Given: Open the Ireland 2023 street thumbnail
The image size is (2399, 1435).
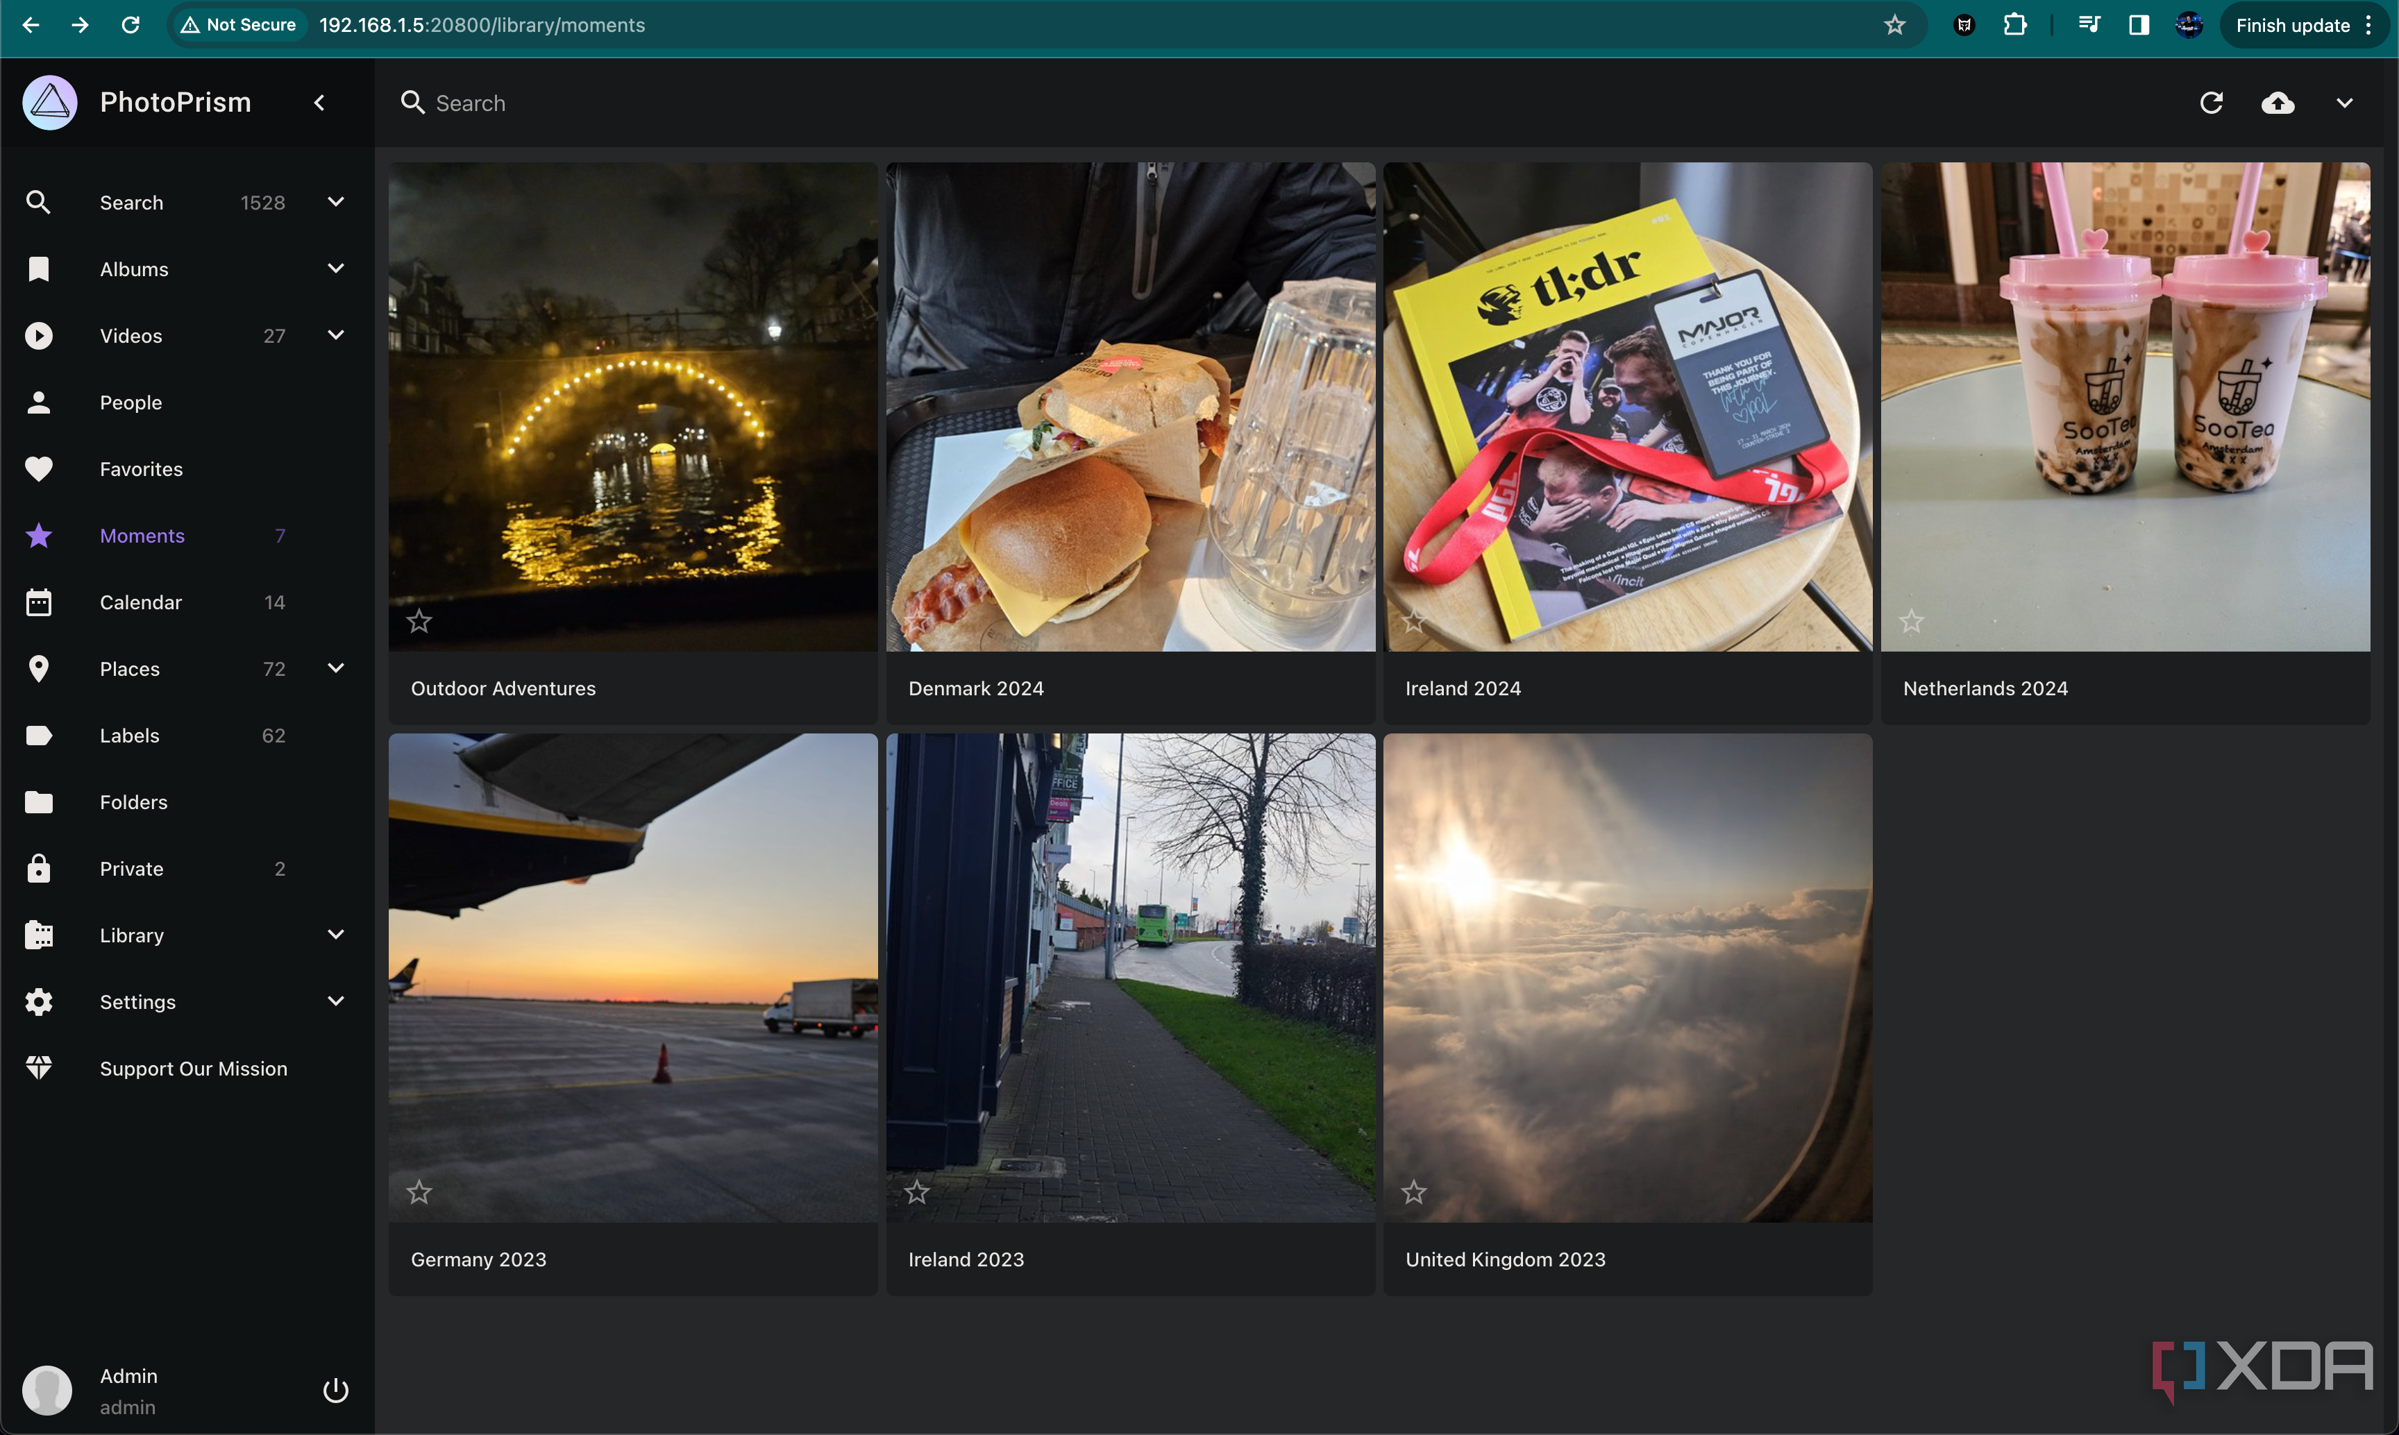Looking at the screenshot, I should [1130, 978].
